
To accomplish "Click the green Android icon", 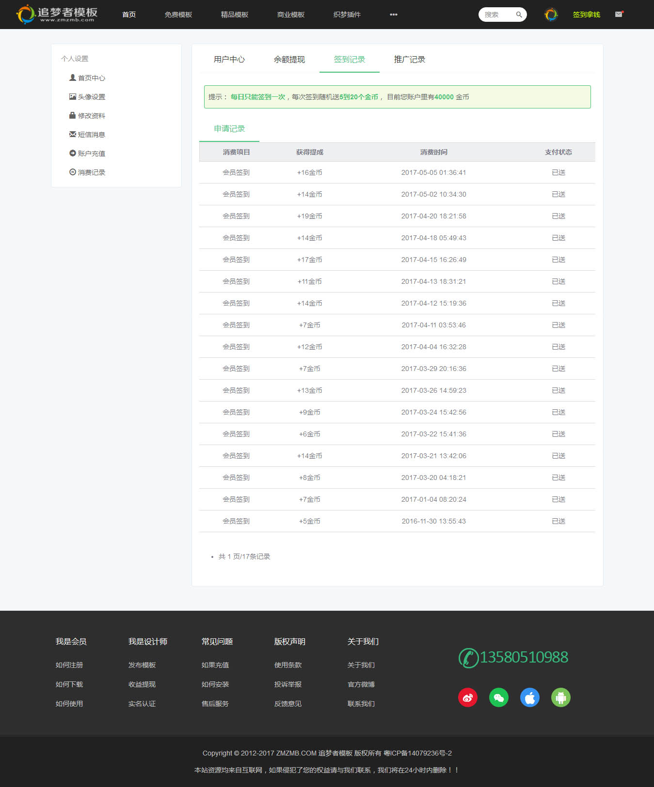I will tap(560, 697).
